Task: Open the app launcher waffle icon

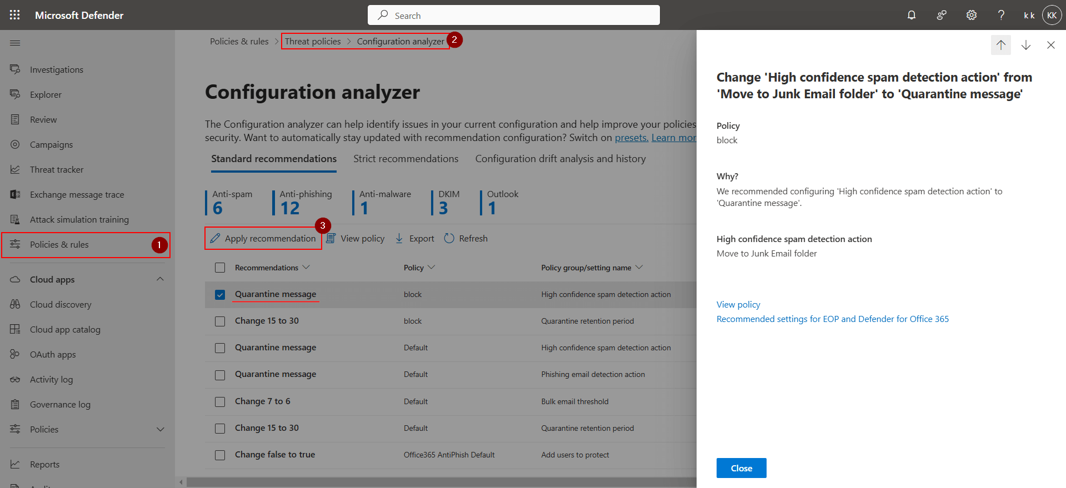Action: tap(15, 15)
